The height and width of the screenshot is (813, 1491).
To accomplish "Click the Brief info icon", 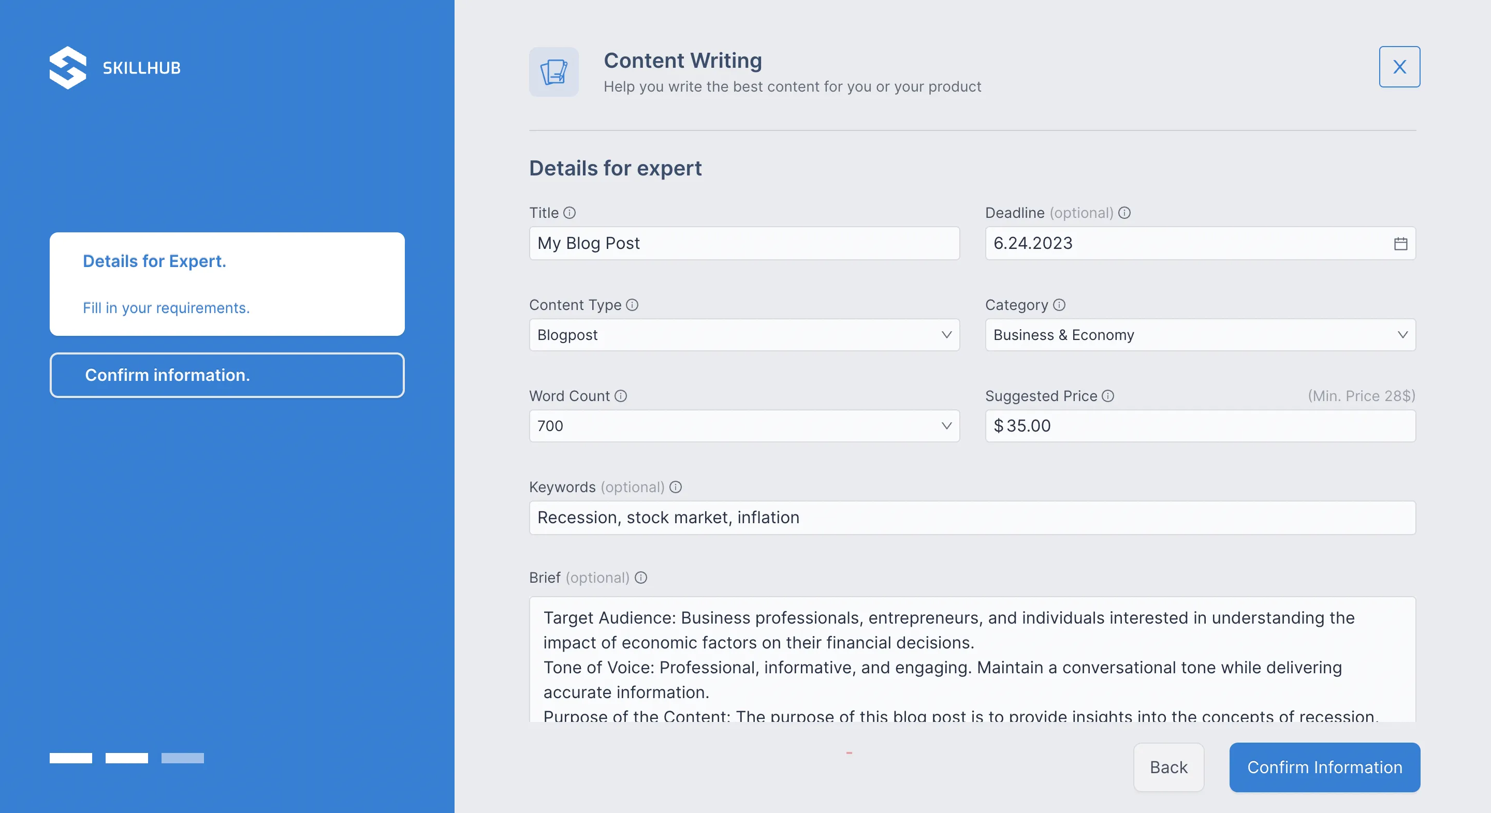I will [x=641, y=578].
